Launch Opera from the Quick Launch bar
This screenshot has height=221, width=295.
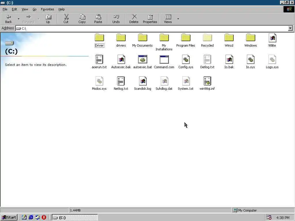44,218
